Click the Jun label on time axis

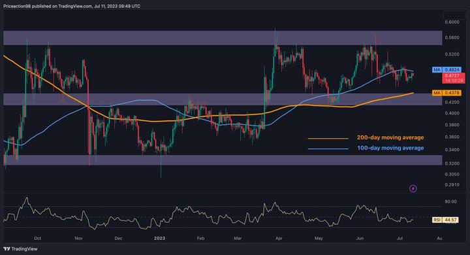tap(360, 238)
